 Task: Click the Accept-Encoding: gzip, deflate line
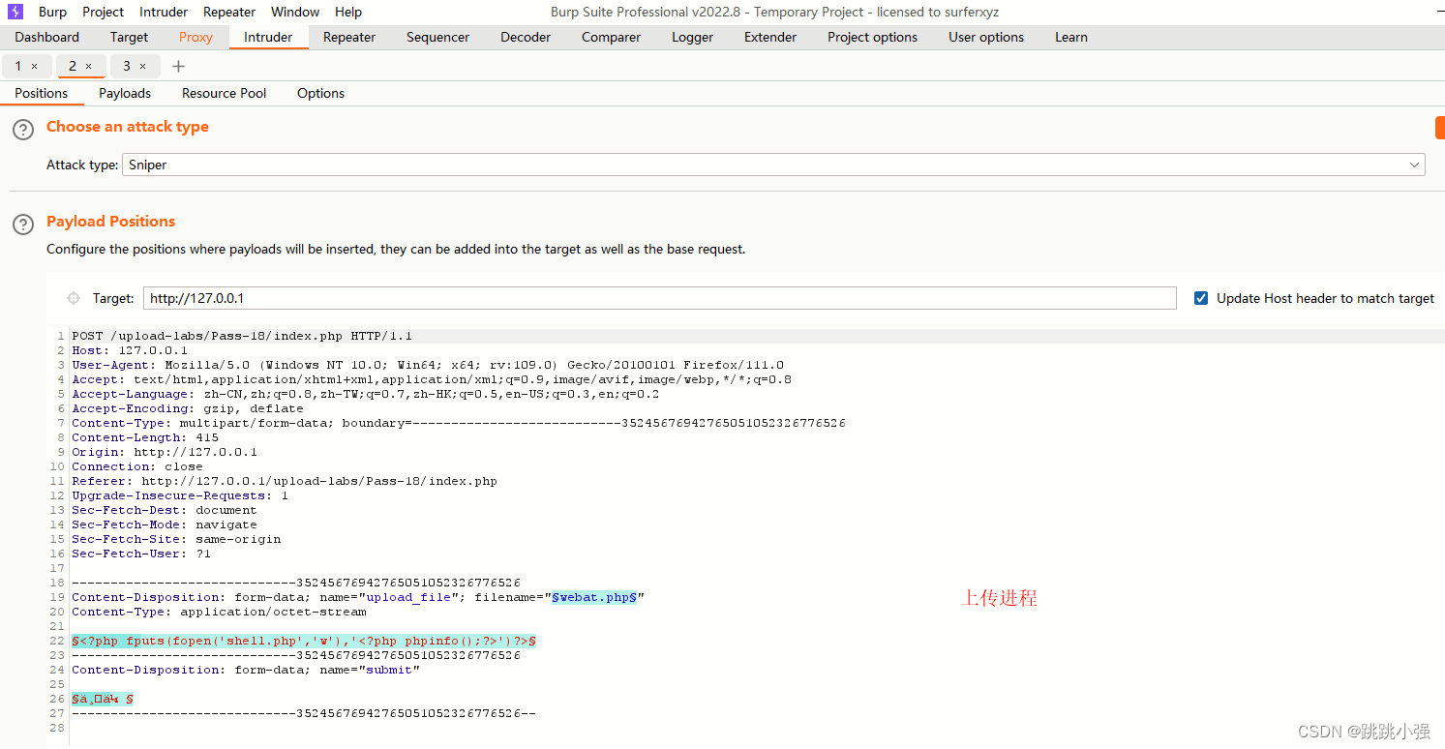(x=188, y=408)
